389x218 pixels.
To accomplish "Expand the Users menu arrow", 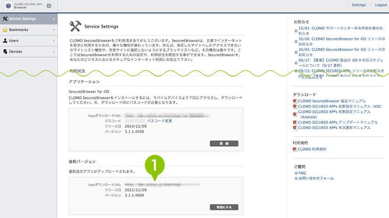I will click(53, 41).
